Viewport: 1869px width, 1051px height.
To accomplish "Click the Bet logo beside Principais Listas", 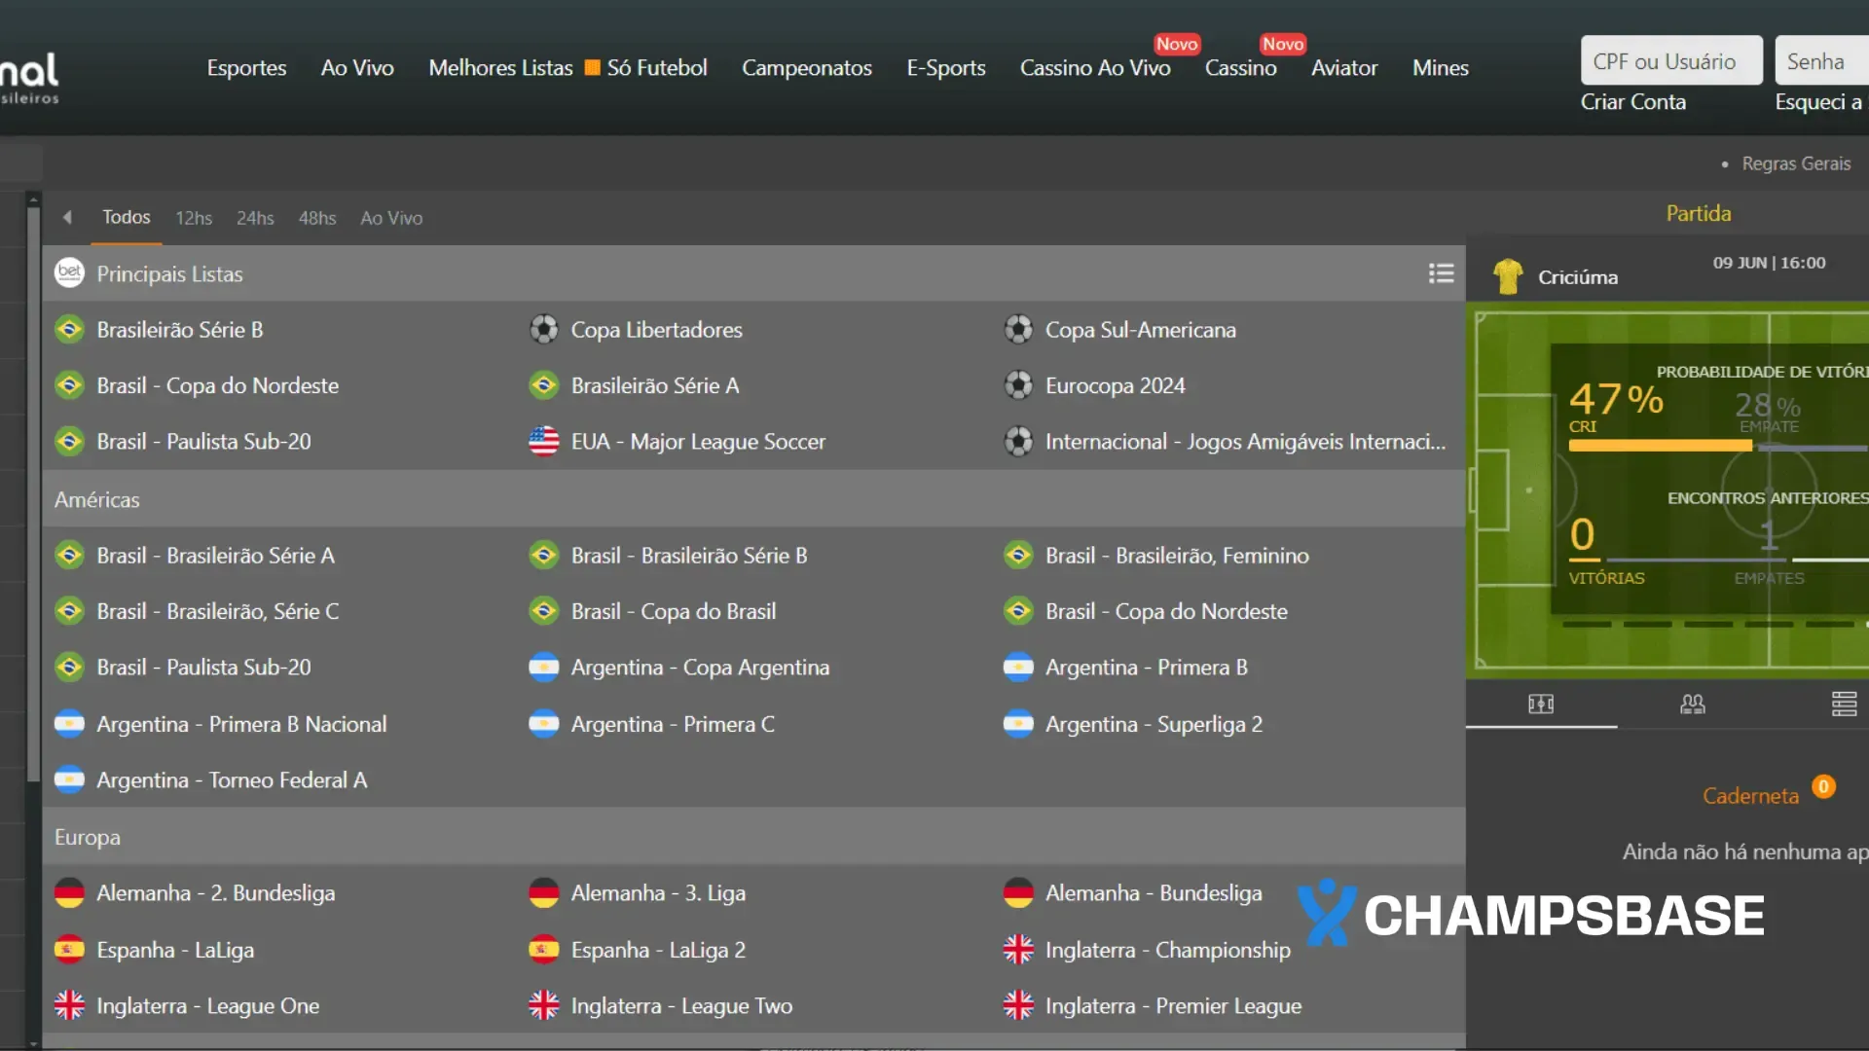I will 69,273.
